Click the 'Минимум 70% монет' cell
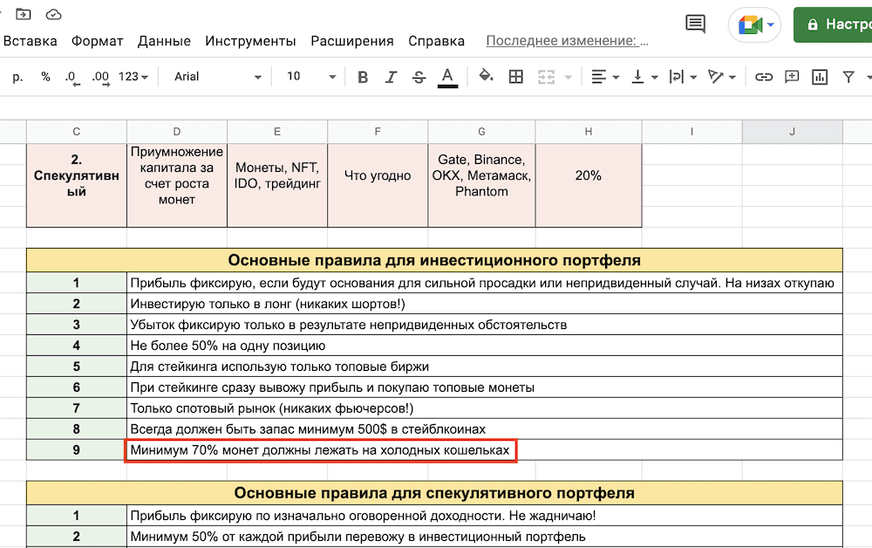 485,450
